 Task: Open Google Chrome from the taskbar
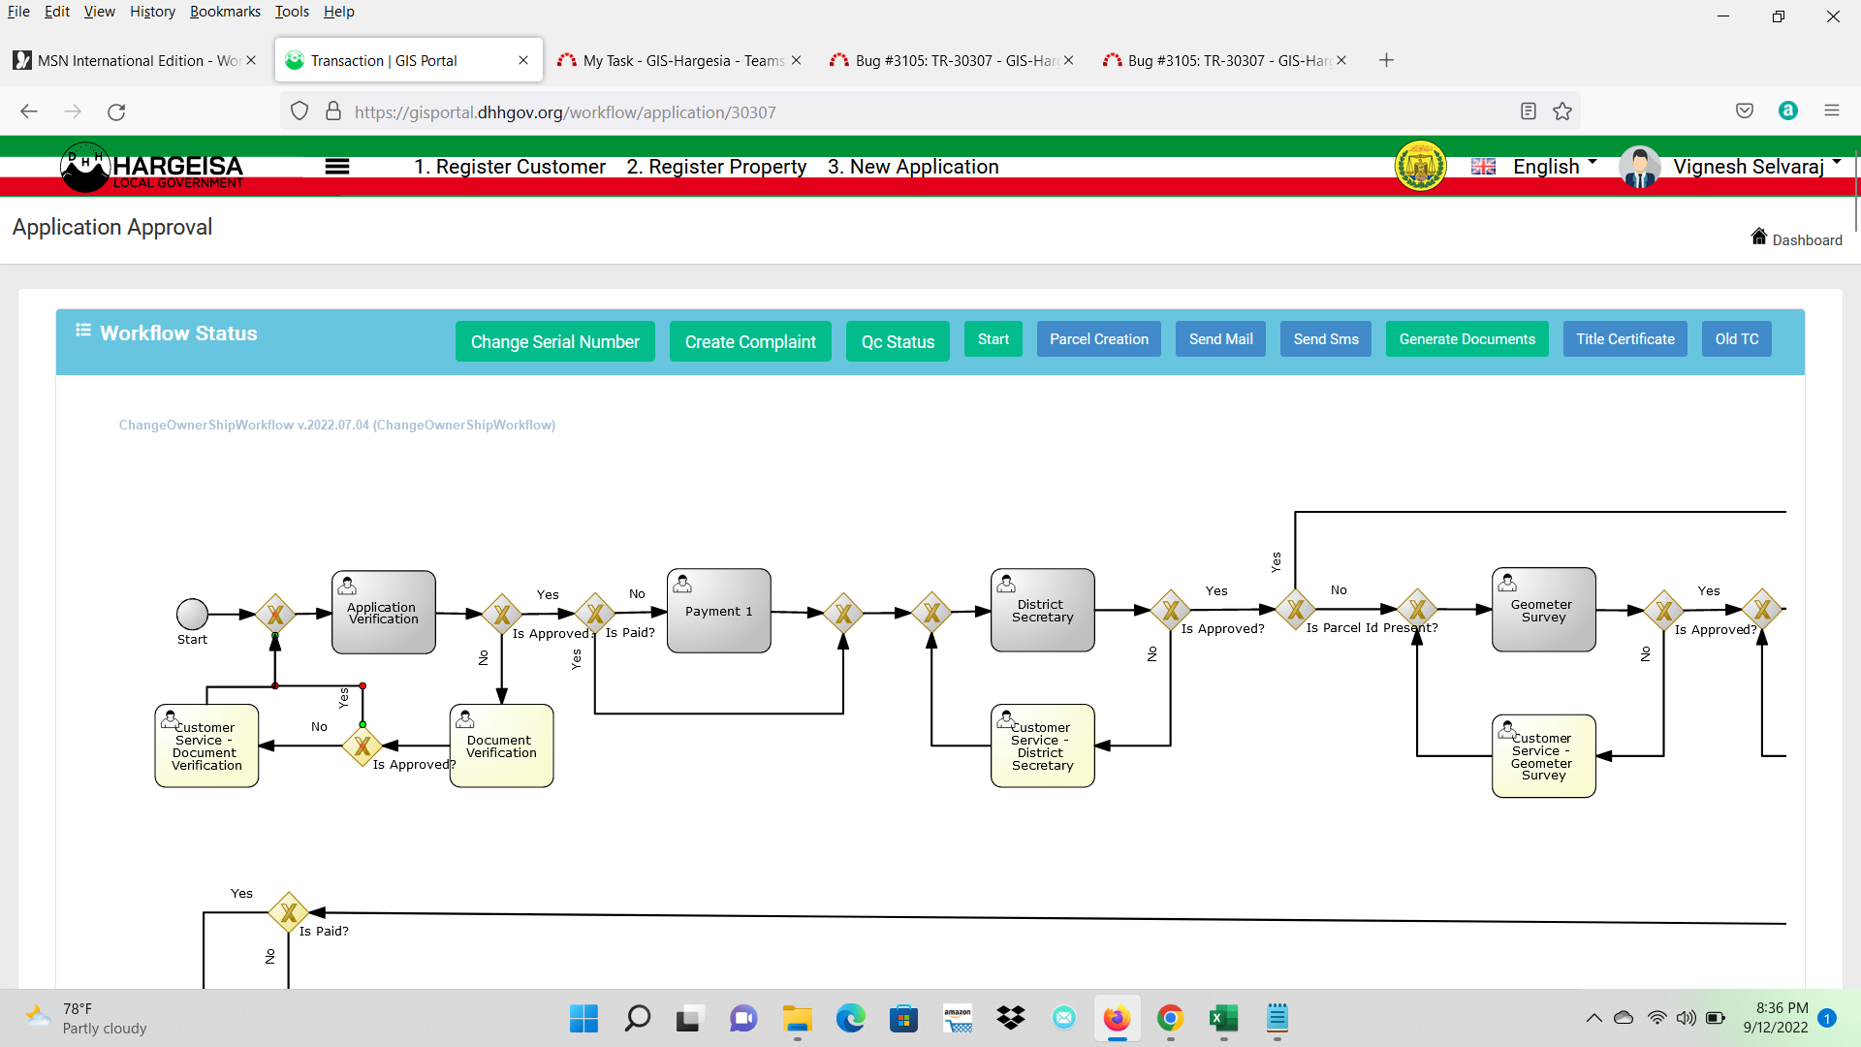pyautogui.click(x=1170, y=1018)
